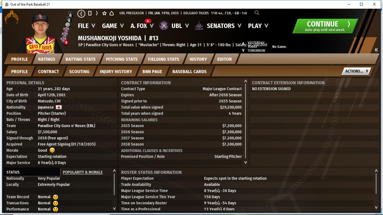Switch to the BATTING STATS tab
The width and height of the screenshot is (383, 215).
click(81, 59)
